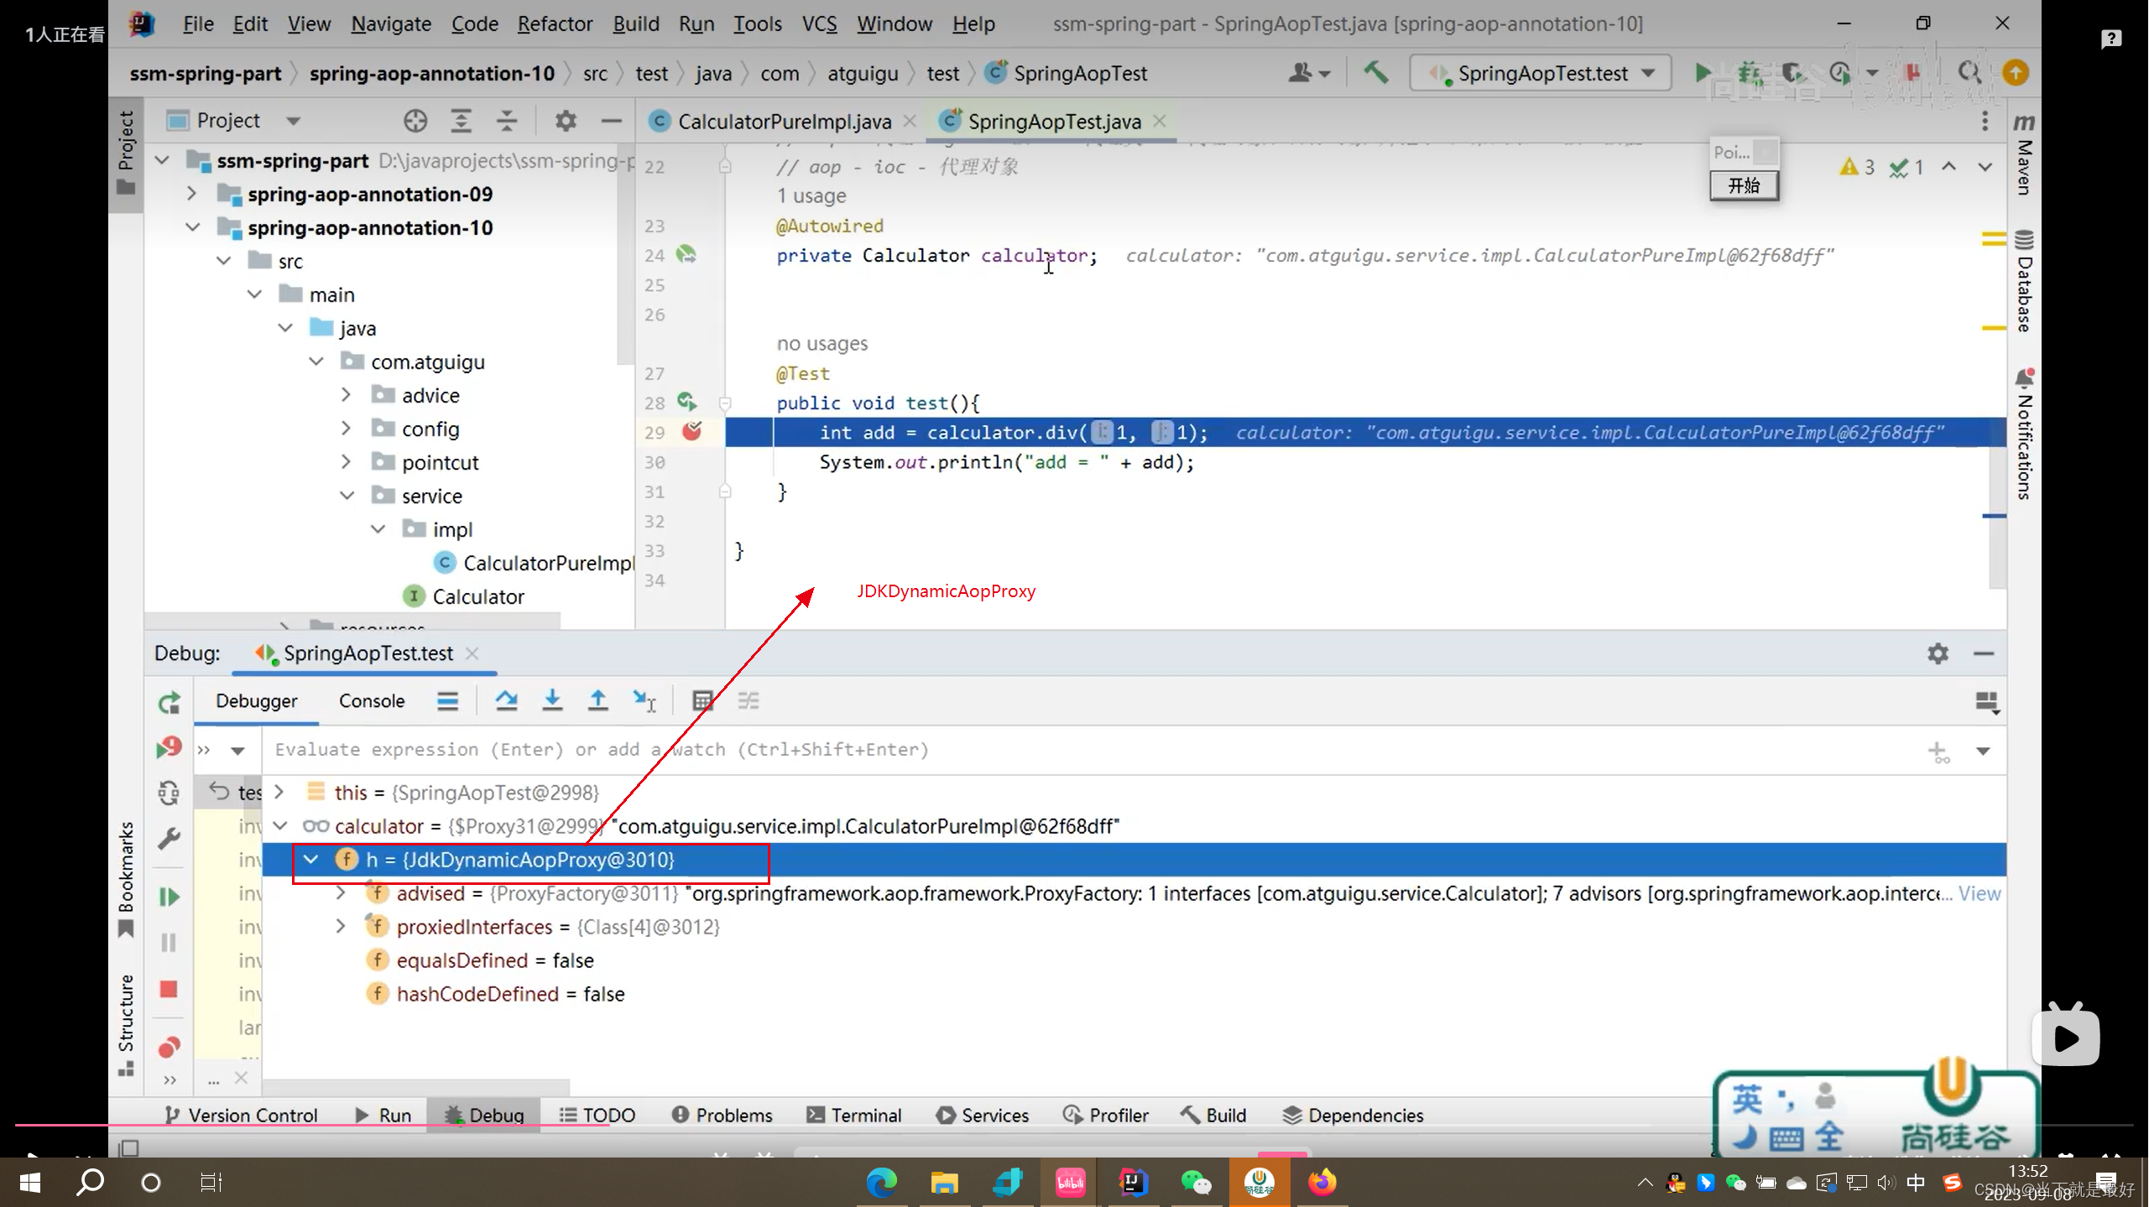This screenshot has height=1207, width=2149.
Task: Open Evaluate Expression calculator icon
Action: (702, 700)
